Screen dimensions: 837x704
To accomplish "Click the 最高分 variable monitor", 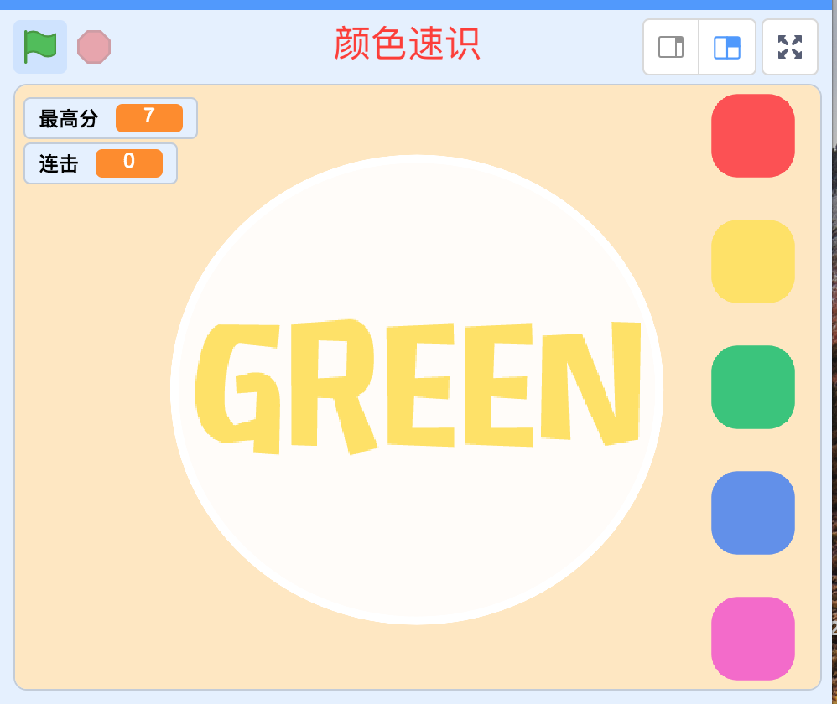I will 111,118.
